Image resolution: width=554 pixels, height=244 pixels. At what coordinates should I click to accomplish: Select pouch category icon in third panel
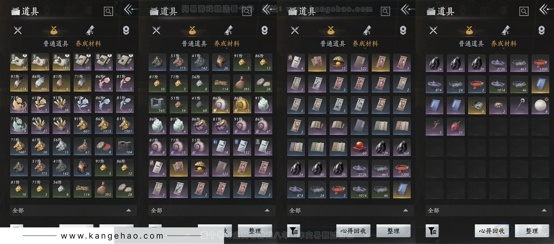pyautogui.click(x=331, y=30)
